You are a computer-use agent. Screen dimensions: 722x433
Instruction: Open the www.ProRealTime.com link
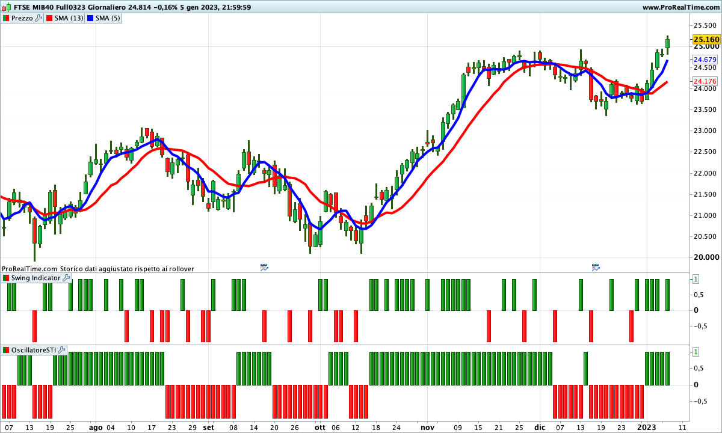pos(680,7)
